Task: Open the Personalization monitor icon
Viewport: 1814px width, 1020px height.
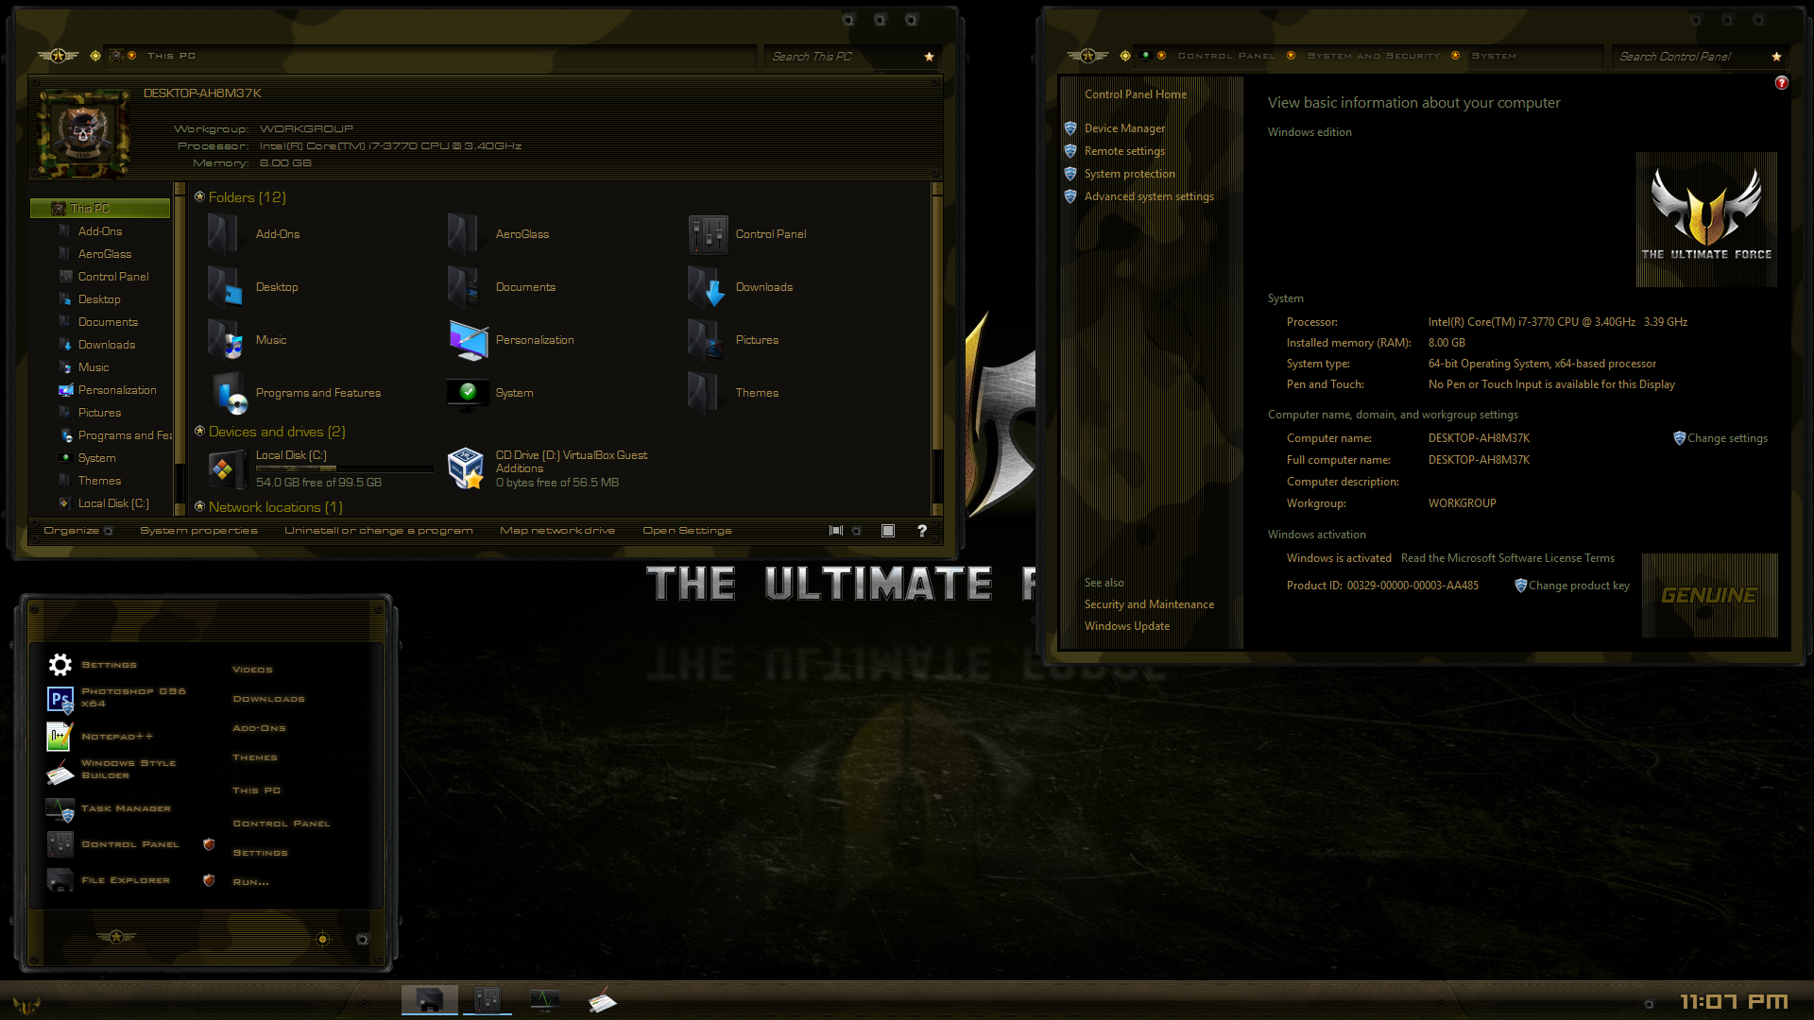Action: 468,340
